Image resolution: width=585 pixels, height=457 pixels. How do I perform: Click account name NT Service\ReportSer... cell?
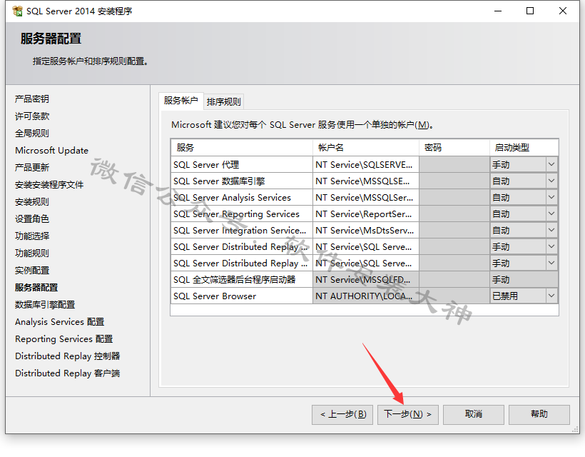click(365, 214)
